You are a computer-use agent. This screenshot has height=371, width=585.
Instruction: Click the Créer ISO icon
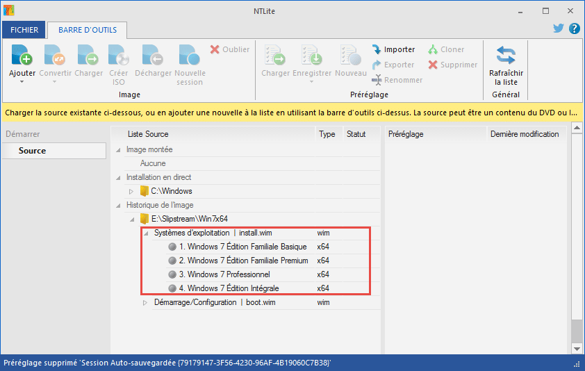[x=119, y=55]
